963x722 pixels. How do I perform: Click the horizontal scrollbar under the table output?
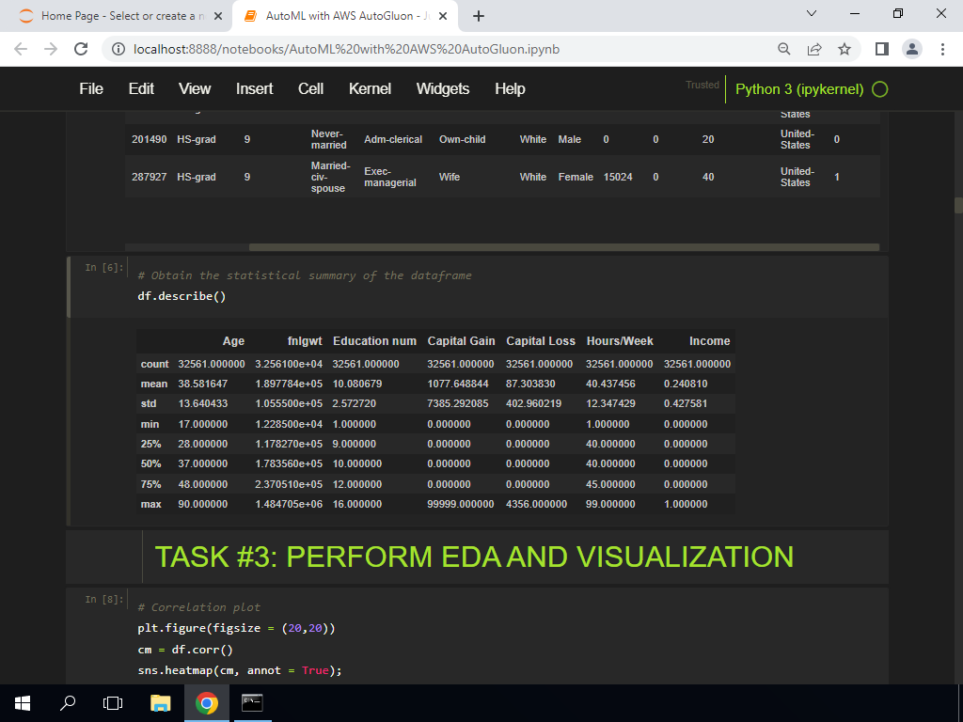point(564,247)
